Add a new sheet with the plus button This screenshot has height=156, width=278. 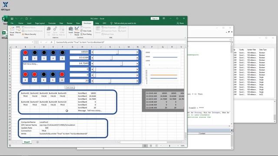click(x=37, y=142)
